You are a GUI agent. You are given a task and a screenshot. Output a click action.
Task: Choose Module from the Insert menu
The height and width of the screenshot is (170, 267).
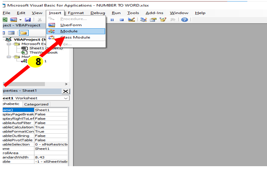tap(76, 31)
